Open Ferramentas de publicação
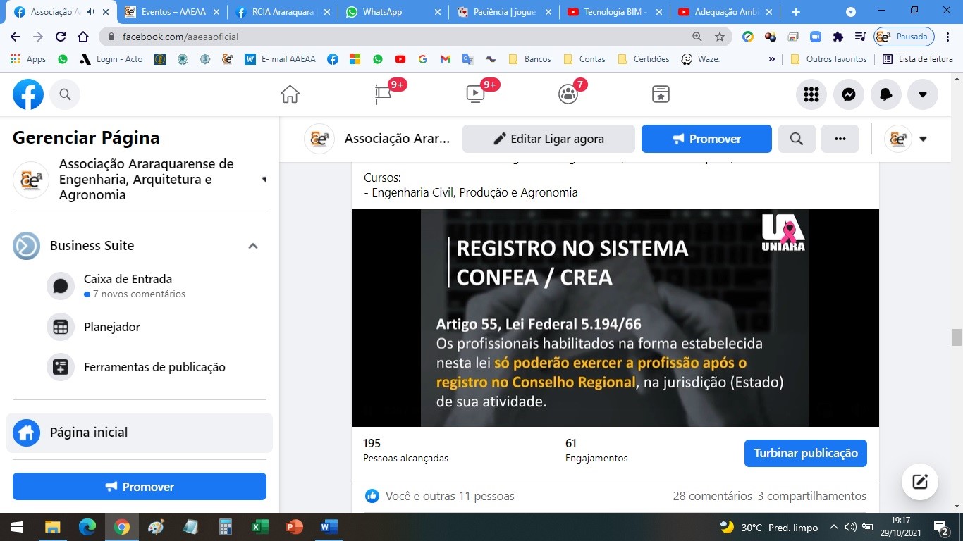Viewport: 963px width, 541px height. click(x=154, y=367)
